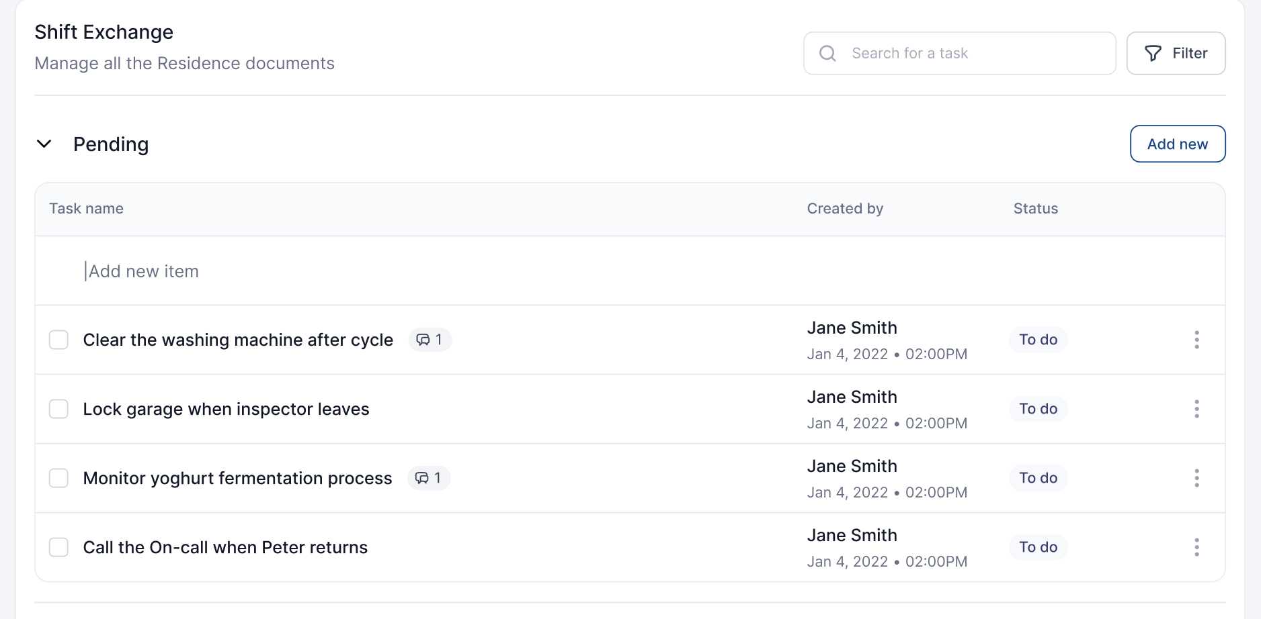Screen dimensions: 1261x619
Task: Check the Clear the washing machine task
Action: [59, 340]
